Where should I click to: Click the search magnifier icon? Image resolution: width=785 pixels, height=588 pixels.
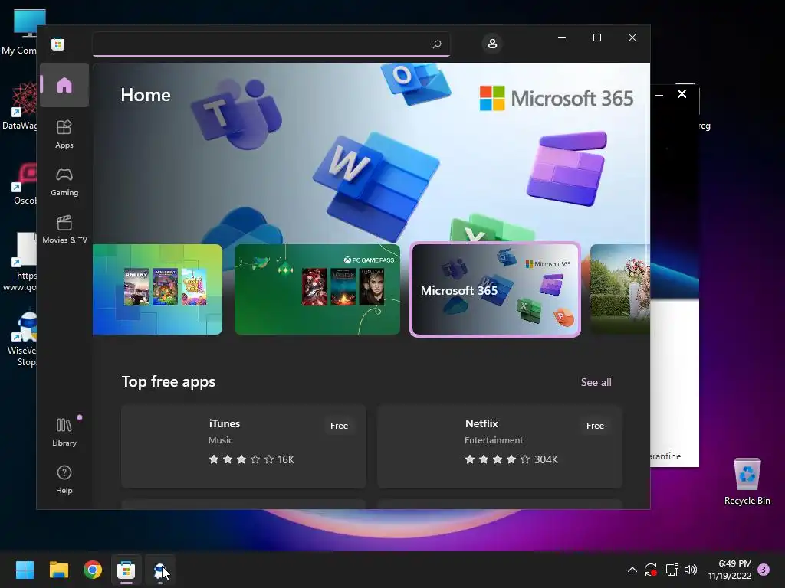pyautogui.click(x=436, y=44)
